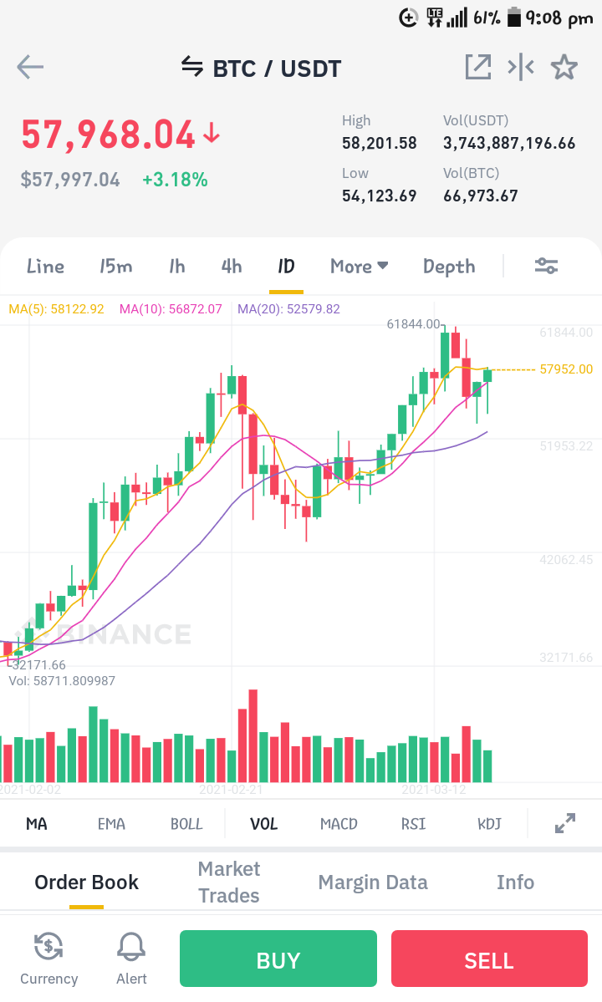
Task: Tap the swap pair icon beside BTC / USDT
Action: (x=191, y=67)
